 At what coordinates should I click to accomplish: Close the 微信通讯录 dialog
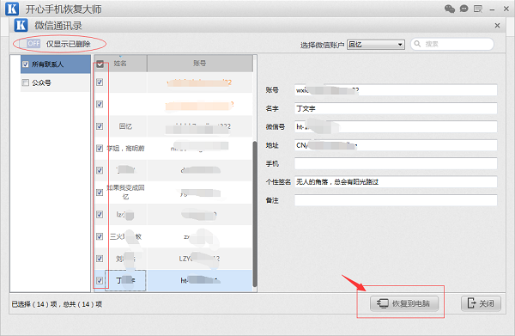tap(497, 25)
